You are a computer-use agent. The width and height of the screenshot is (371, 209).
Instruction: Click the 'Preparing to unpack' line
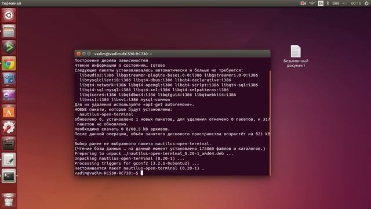tap(154, 153)
